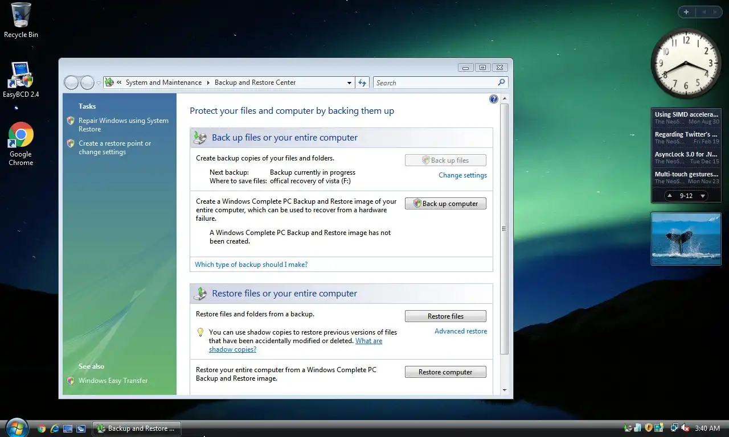Open recent pages dropdown beside nav arrows
The image size is (729, 437).
99,83
